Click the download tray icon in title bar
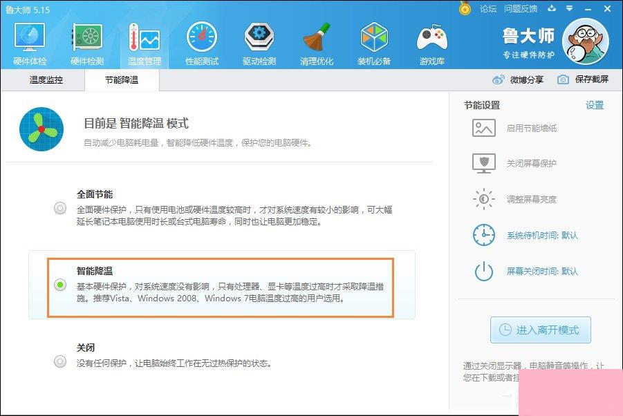623x416 pixels. [552, 8]
